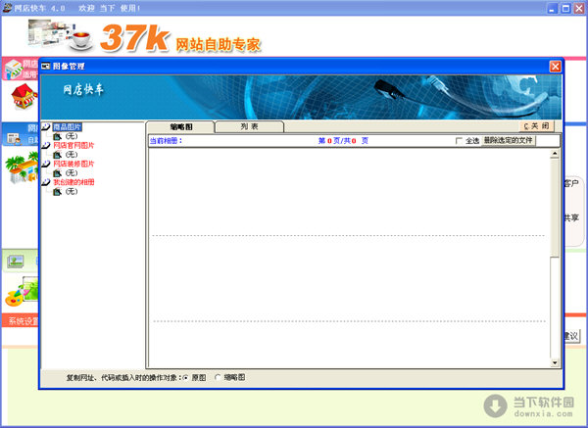Switch to the 缩略图 thumbnail tab
Screen dimensions: 588x428
coord(180,126)
